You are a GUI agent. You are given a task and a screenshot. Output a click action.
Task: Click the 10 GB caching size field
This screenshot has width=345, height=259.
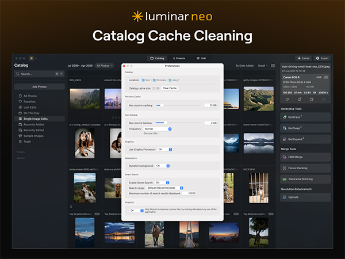pyautogui.click(x=211, y=105)
